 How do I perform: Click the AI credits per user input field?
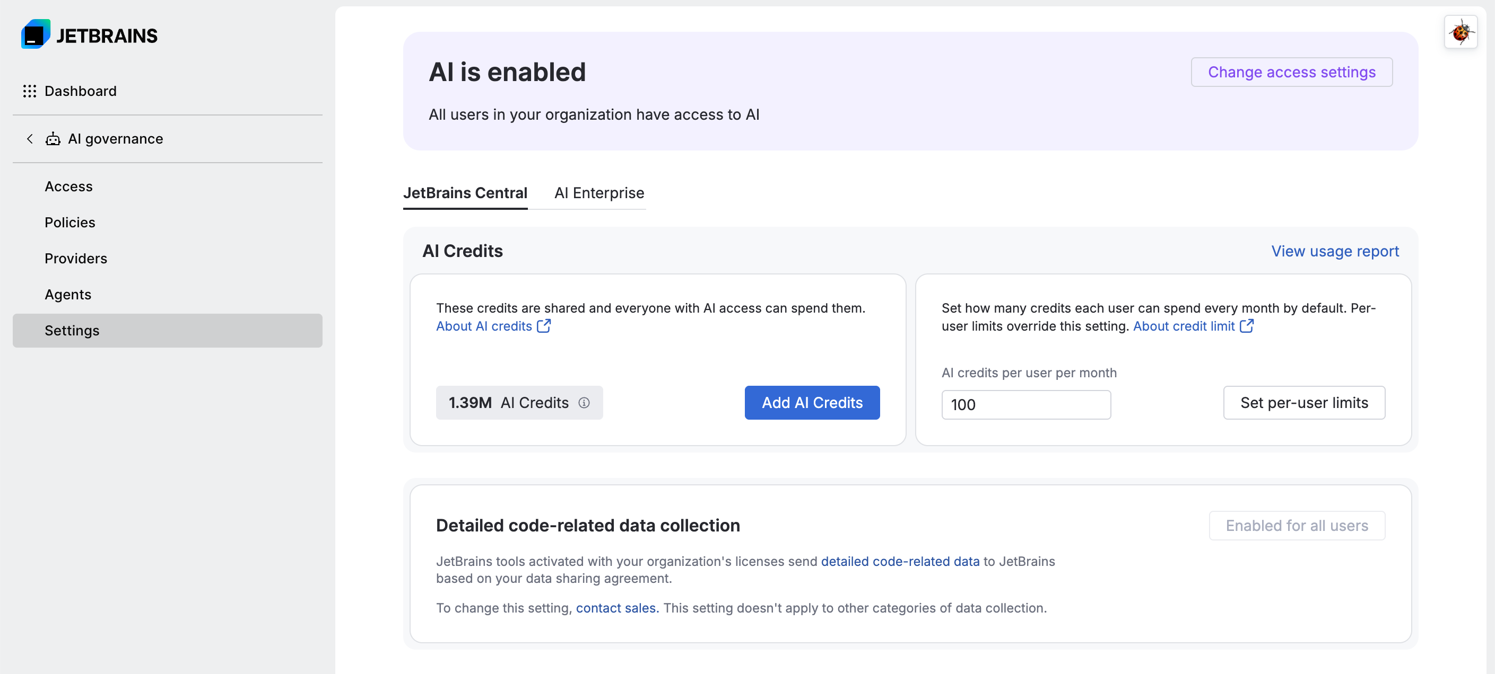pos(1025,404)
